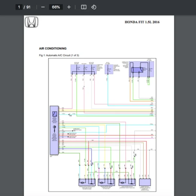Click the small middle fuse block in diagram
The height and width of the screenshot is (196, 196).
[x=108, y=69]
